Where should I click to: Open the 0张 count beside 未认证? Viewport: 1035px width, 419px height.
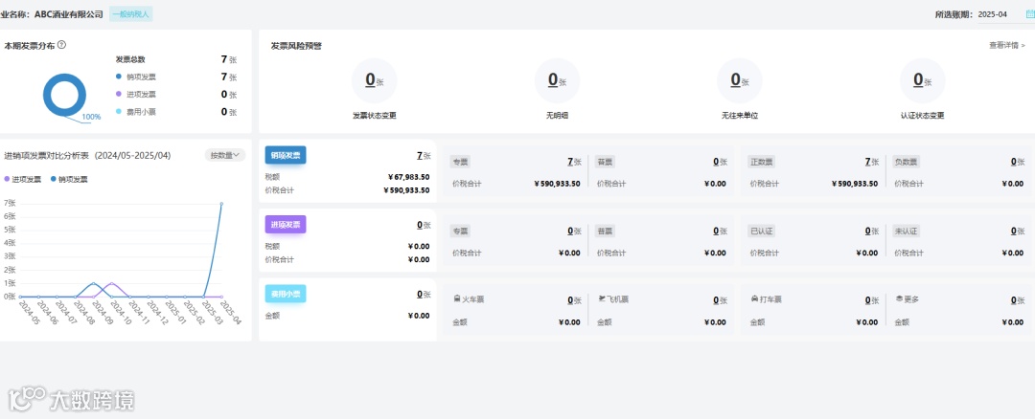coord(1017,232)
